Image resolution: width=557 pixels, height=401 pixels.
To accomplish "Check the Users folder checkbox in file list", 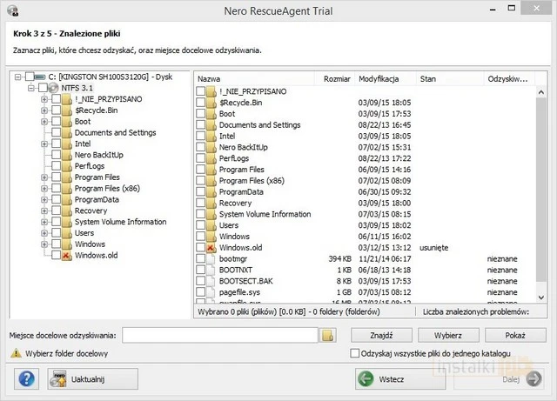I will 202,225.
